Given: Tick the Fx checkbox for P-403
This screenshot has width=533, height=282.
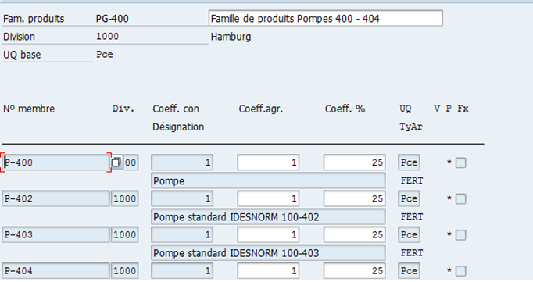Looking at the screenshot, I should [x=460, y=235].
